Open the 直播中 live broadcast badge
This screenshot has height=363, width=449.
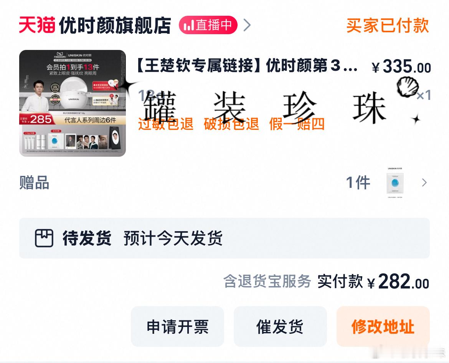tap(208, 25)
